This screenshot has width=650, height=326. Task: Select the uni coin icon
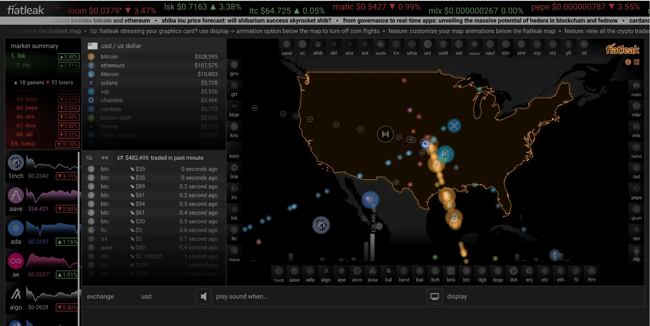coord(428,47)
